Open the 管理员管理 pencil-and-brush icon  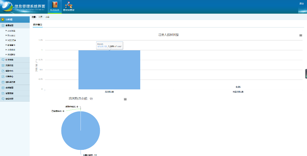[x=69, y=5]
